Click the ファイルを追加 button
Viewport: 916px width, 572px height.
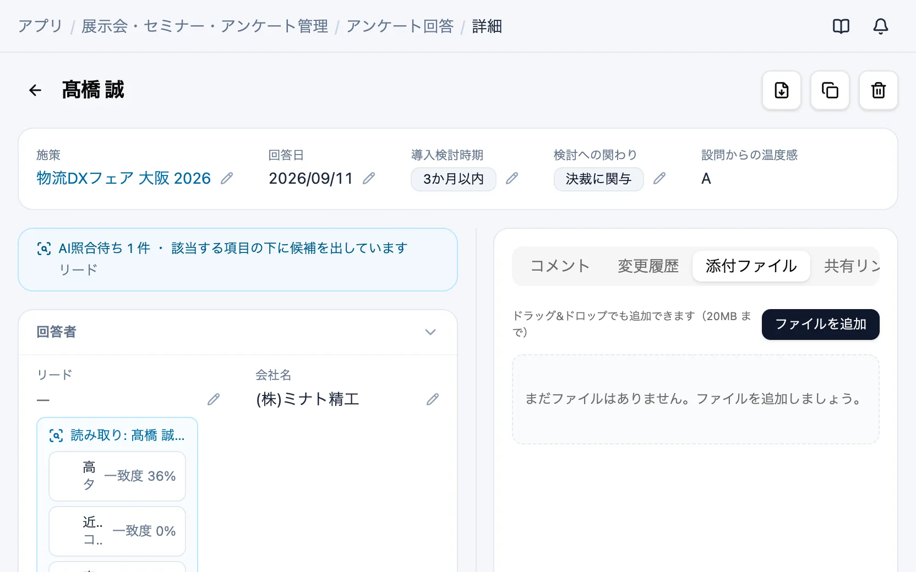pos(821,324)
